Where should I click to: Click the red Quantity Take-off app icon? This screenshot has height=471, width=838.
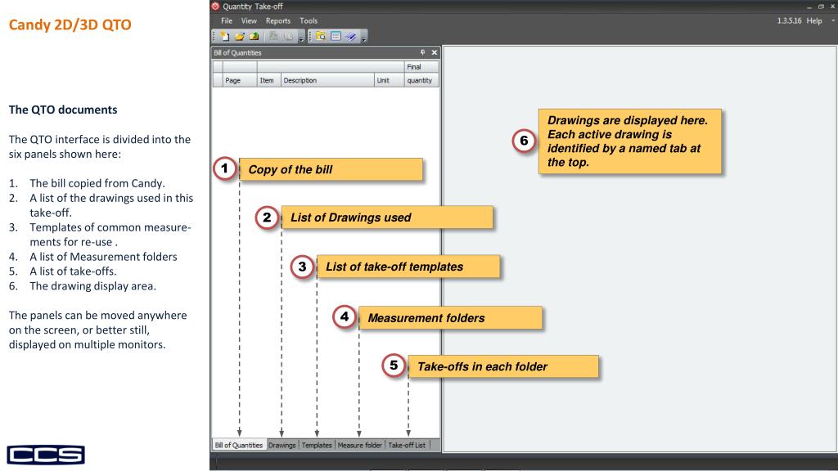215,7
